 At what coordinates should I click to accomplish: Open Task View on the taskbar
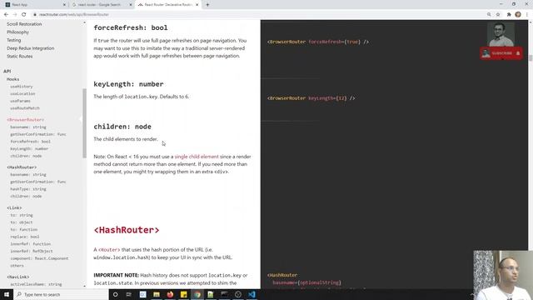click(x=129, y=294)
